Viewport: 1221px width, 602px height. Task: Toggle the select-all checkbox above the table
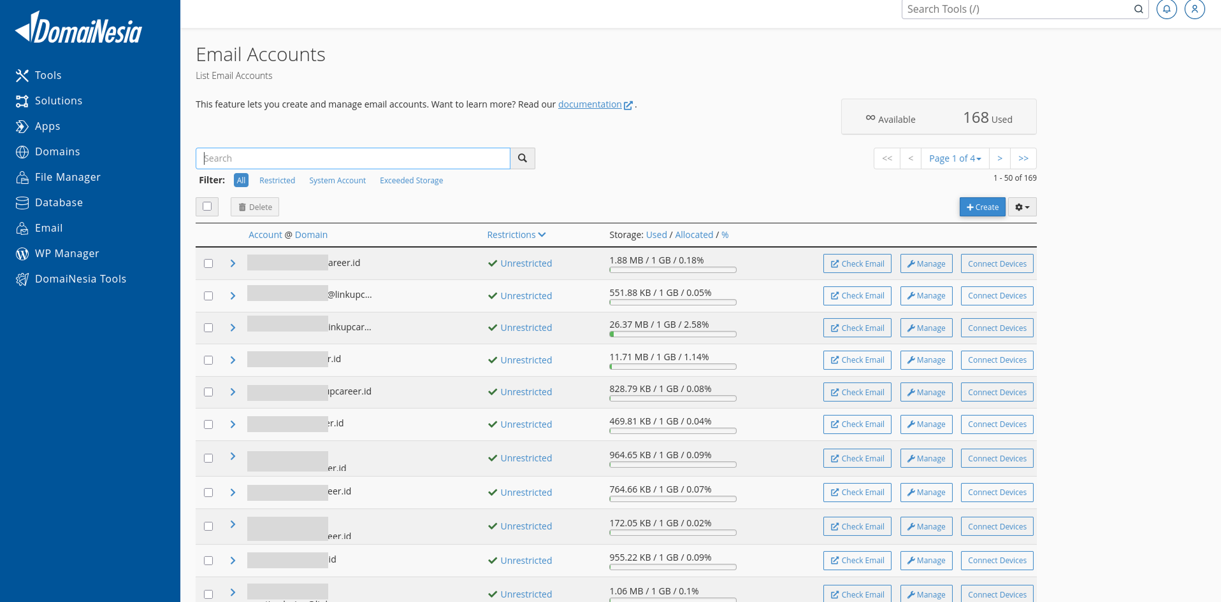tap(207, 206)
